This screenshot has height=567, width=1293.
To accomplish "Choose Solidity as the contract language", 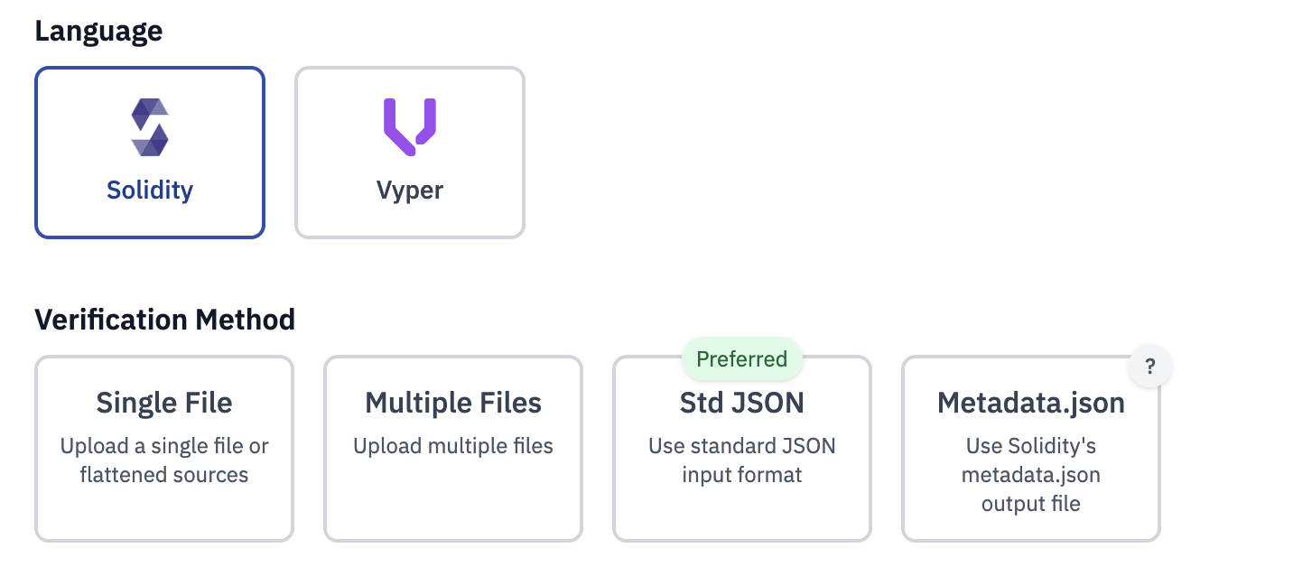I will pos(149,152).
